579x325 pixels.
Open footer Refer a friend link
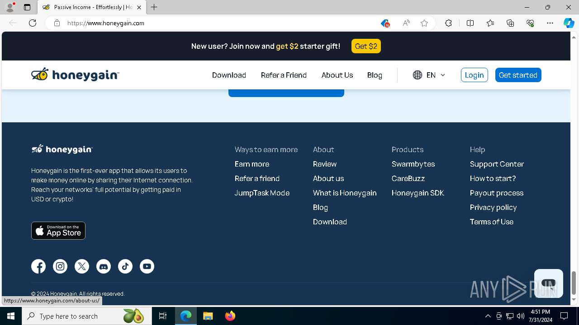(257, 178)
